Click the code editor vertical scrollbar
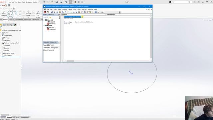 [151, 38]
